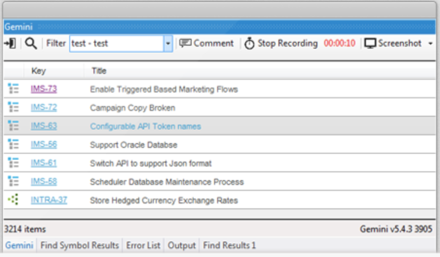Open issue link IMS-63

point(44,126)
